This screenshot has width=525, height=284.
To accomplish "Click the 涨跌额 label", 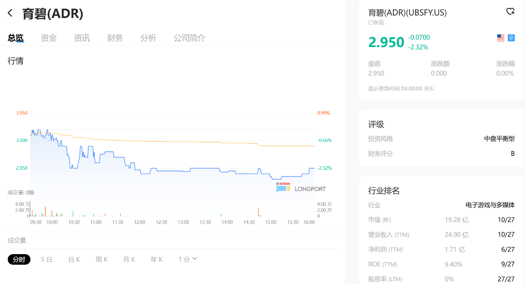I will 440,64.
